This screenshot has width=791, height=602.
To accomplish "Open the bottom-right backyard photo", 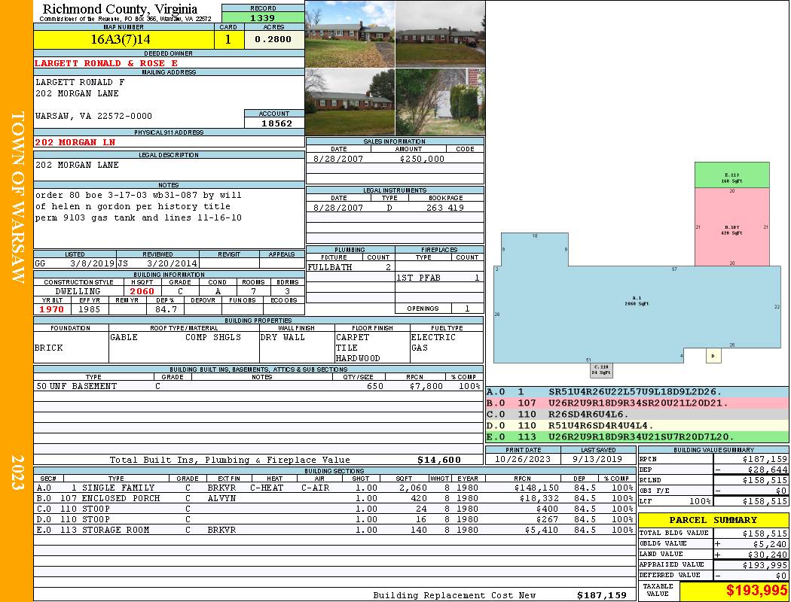I will pos(440,102).
